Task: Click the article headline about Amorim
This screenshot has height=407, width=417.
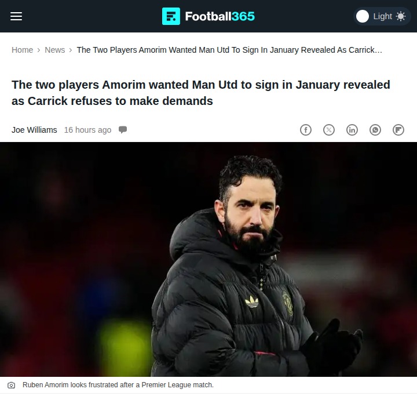Action: coord(201,93)
